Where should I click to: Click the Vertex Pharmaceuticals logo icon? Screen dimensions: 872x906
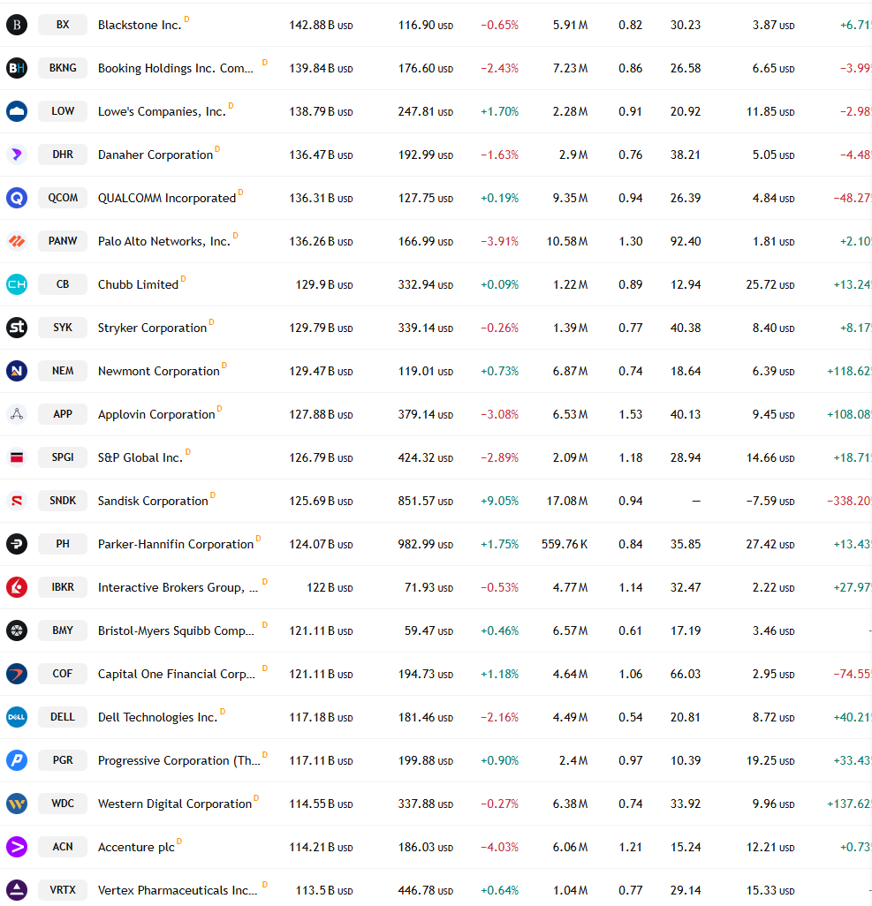click(17, 890)
